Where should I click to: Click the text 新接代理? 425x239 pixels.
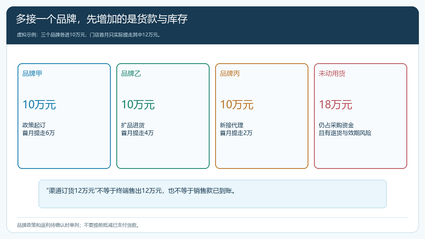click(x=232, y=125)
